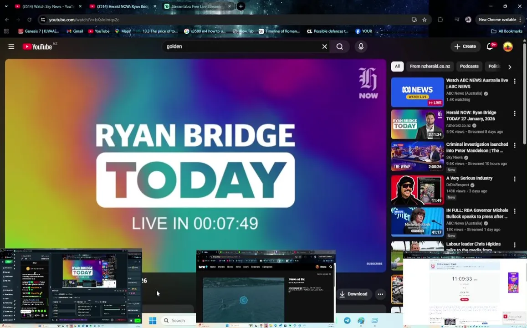Click the Streamlabs window preview

tap(71, 287)
